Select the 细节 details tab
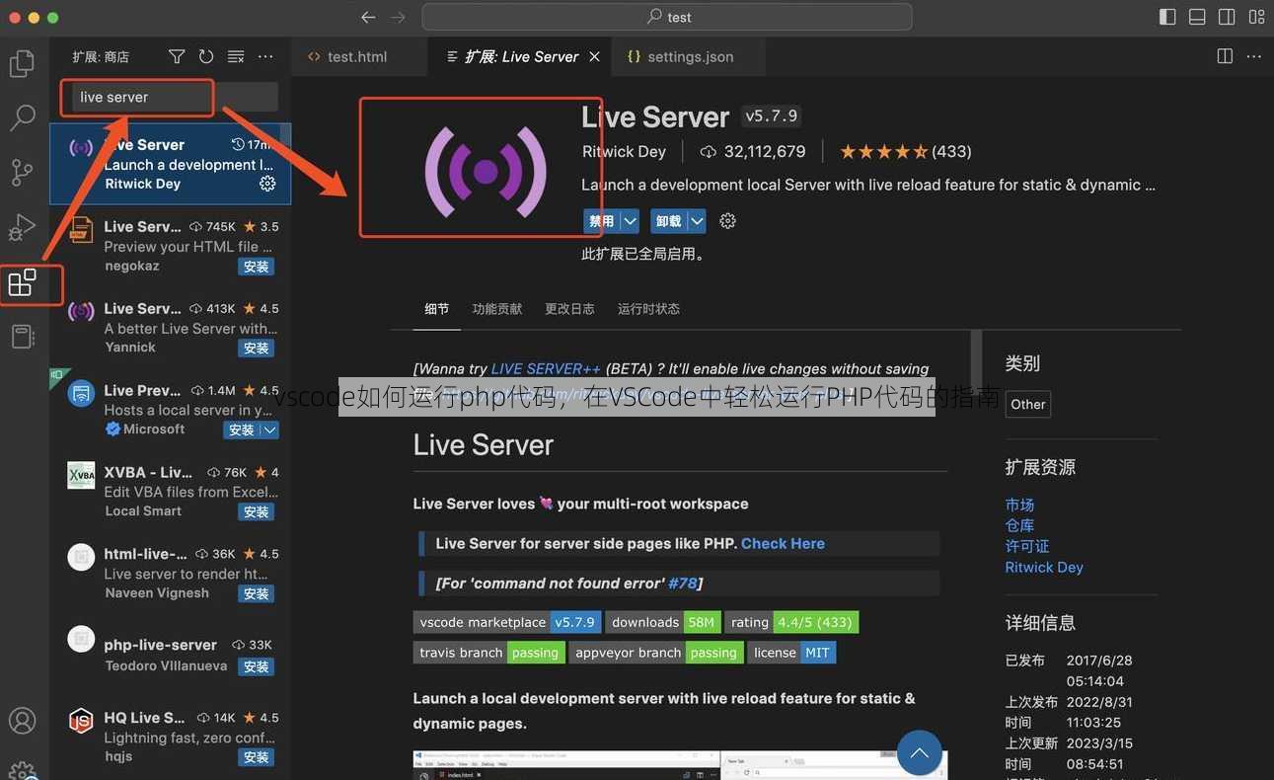The width and height of the screenshot is (1274, 780). 436,309
